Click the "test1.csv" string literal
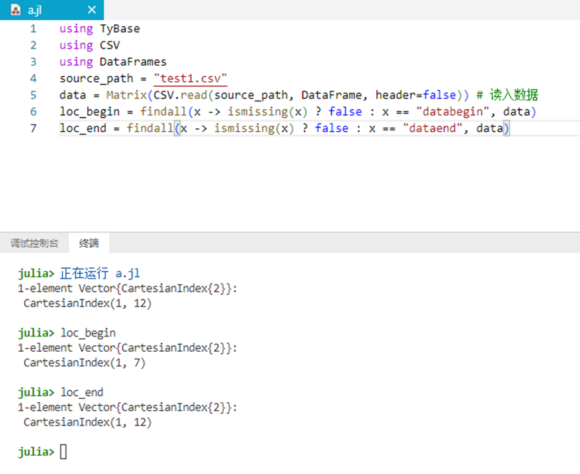The width and height of the screenshot is (580, 474). point(190,79)
